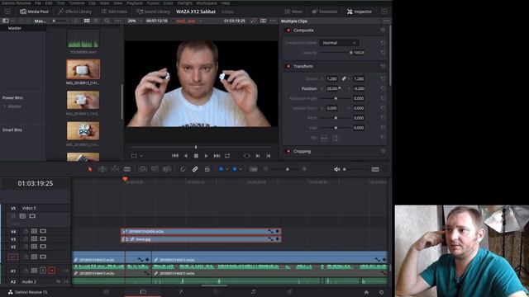
Task: Switch media pool to thumbnail grid view
Action: [x=87, y=21]
